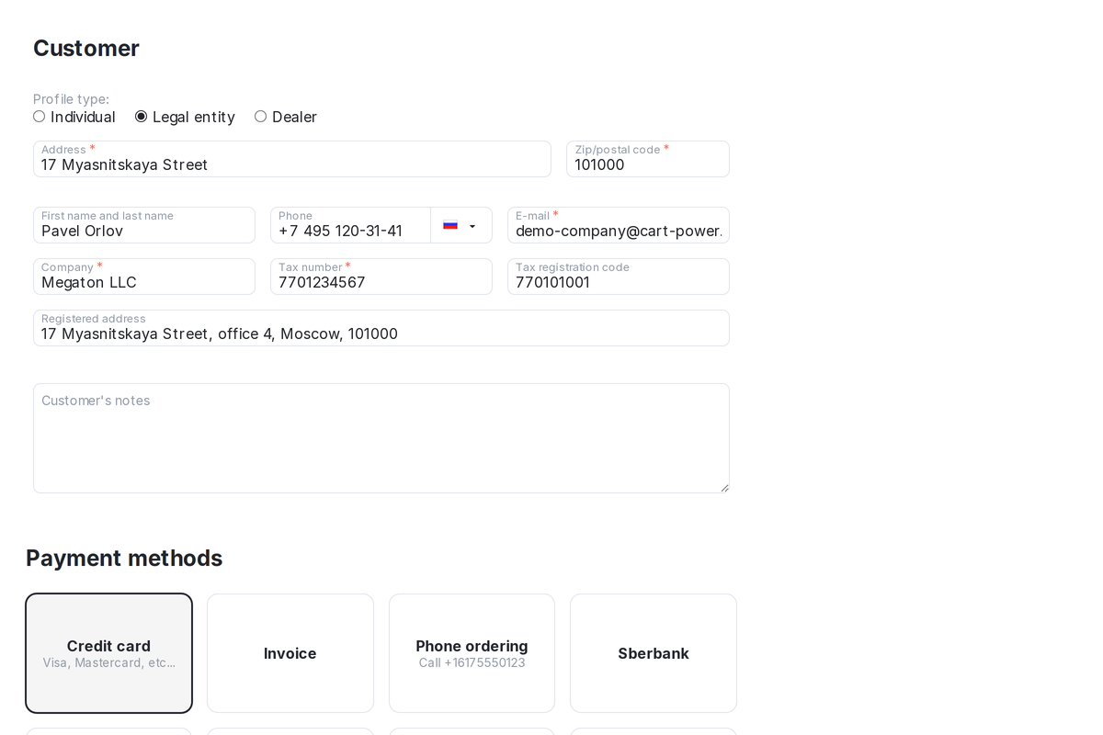Viewport: 1103px width, 735px height.
Task: Select the Individual profile type
Action: point(39,117)
